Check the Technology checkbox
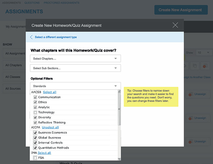This screenshot has height=164, width=213. [35, 112]
